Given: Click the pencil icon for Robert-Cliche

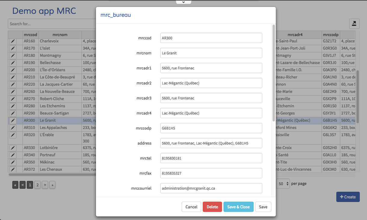Looking at the screenshot, I should pyautogui.click(x=13, y=99).
